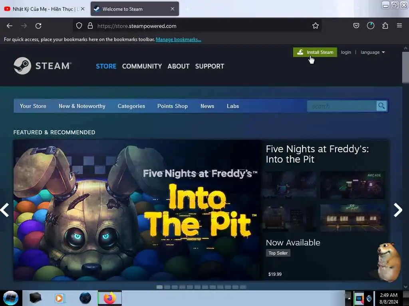Image resolution: width=409 pixels, height=306 pixels.
Task: Open Steam Labs
Action: pos(233,106)
